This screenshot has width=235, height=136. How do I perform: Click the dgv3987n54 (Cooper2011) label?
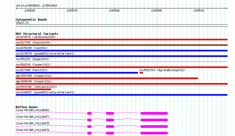tap(34, 76)
